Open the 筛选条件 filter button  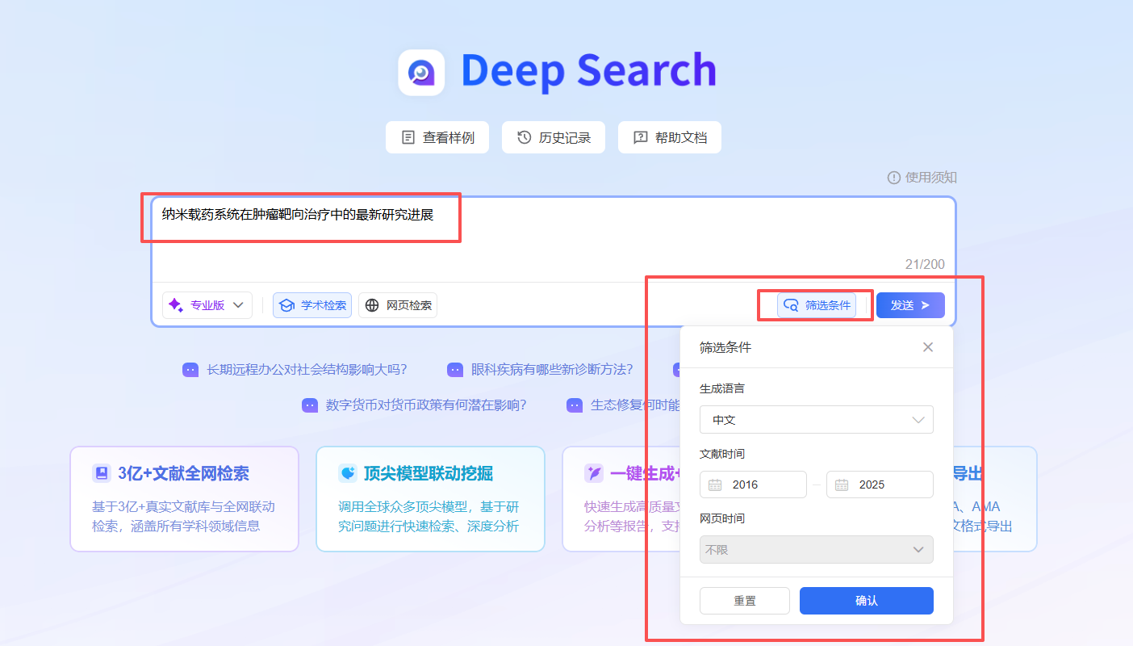tap(817, 305)
